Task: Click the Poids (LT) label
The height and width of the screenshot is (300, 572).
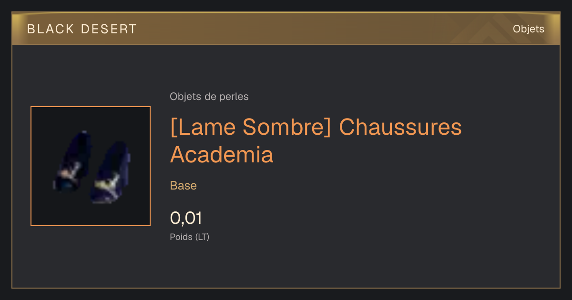Action: pos(190,237)
